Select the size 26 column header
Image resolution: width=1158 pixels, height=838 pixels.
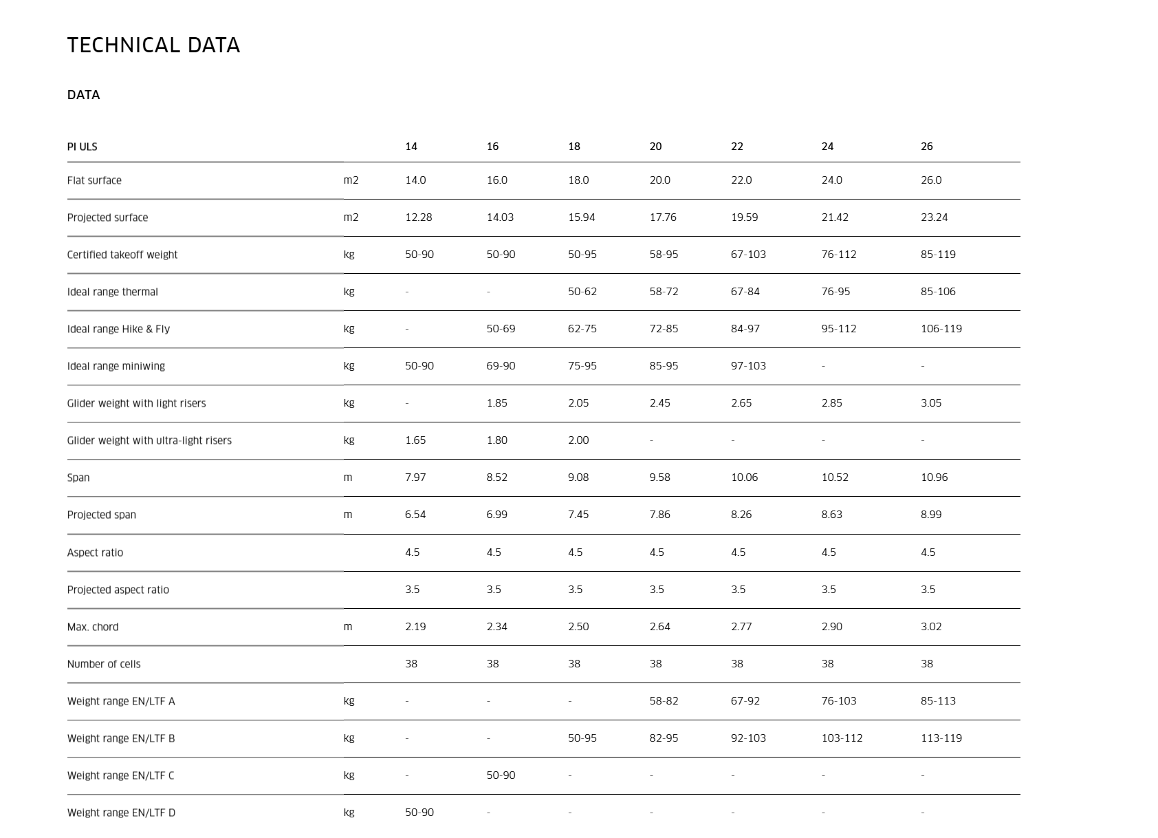pyautogui.click(x=927, y=147)
